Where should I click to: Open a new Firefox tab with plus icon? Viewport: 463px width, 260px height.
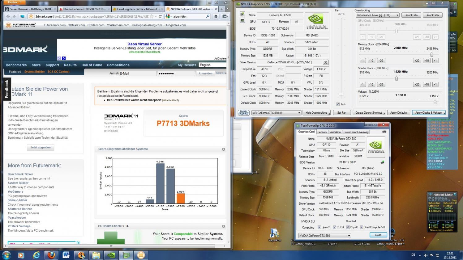click(222, 9)
